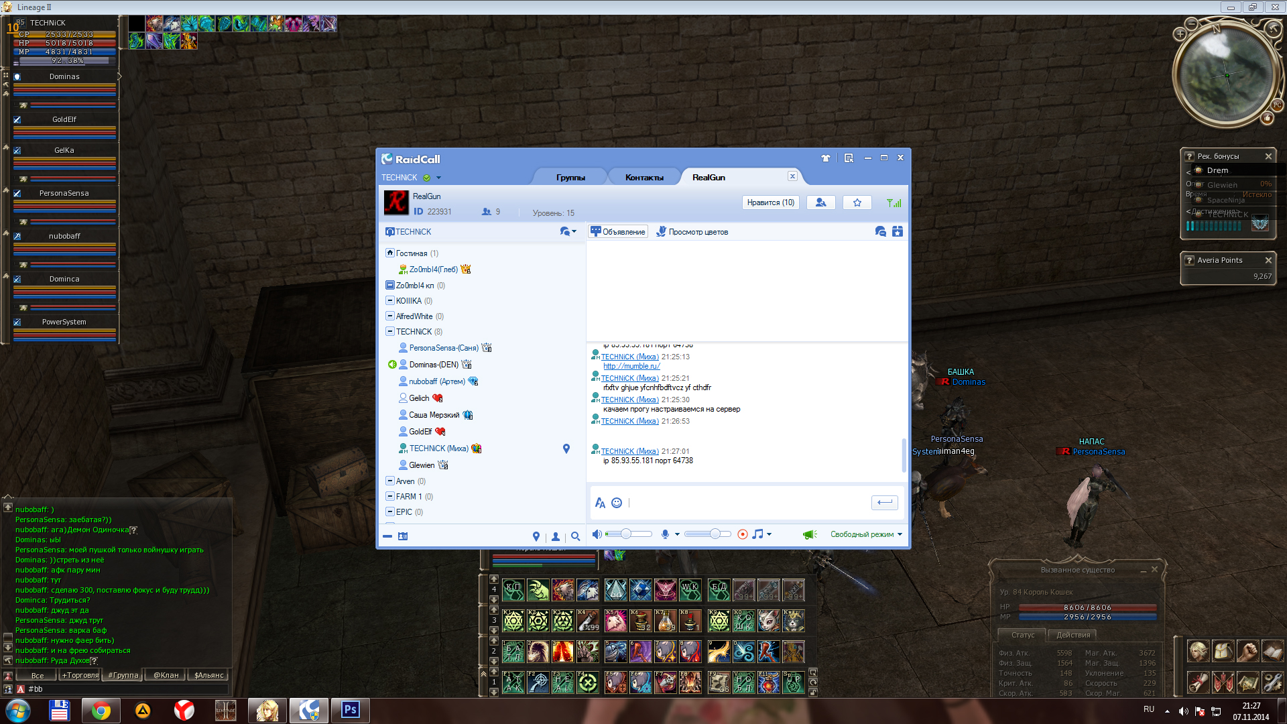Open the Действия tab in summon panel
1287x724 pixels.
tap(1073, 635)
